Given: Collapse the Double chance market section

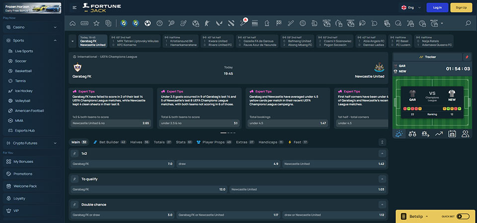Looking at the screenshot, I should click(382, 205).
